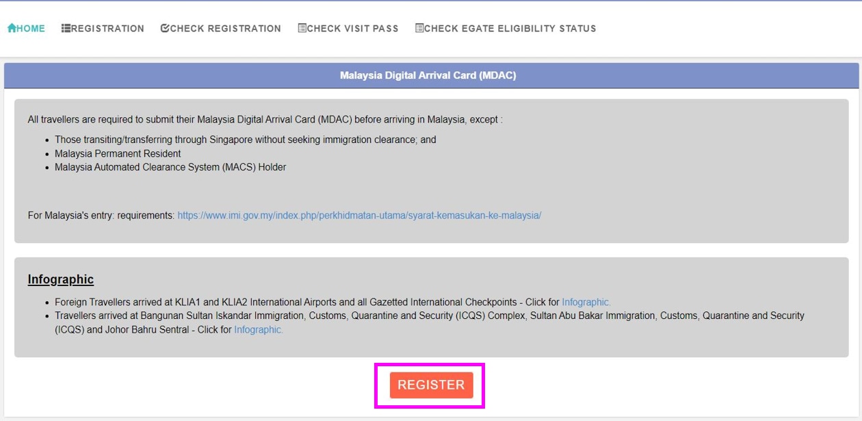Click the checkmark icon beside CHECK REGISTRATION

[x=165, y=28]
